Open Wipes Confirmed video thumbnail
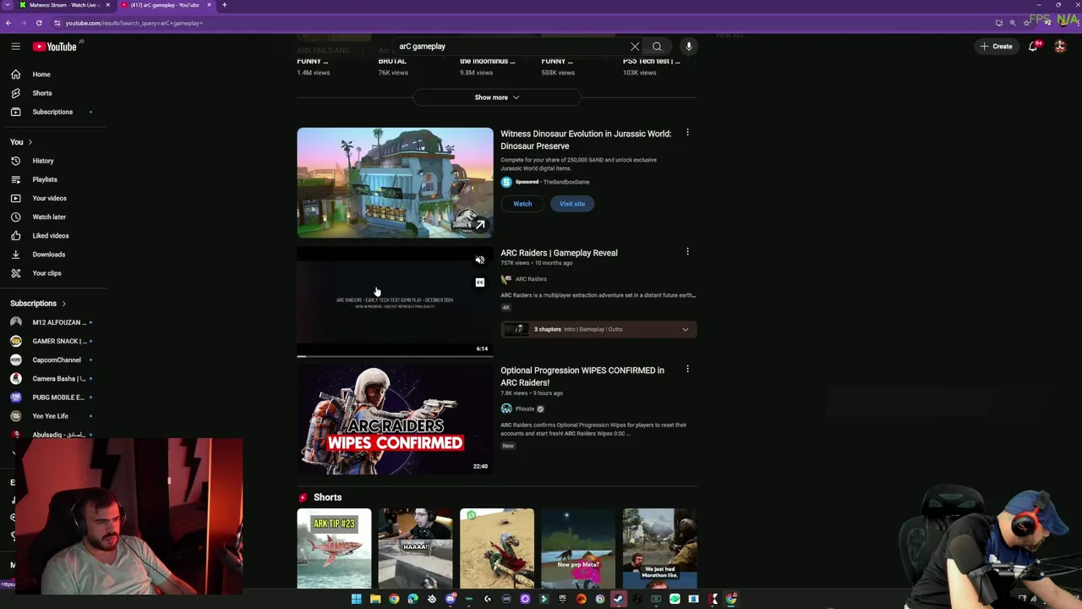This screenshot has height=609, width=1082. [x=395, y=420]
